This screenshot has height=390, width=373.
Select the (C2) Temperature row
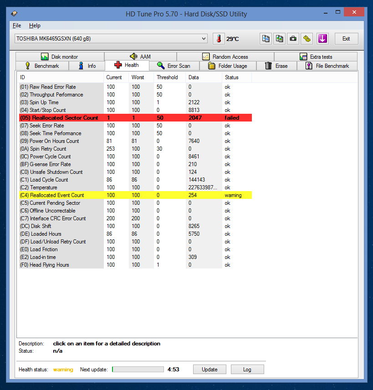[135, 187]
